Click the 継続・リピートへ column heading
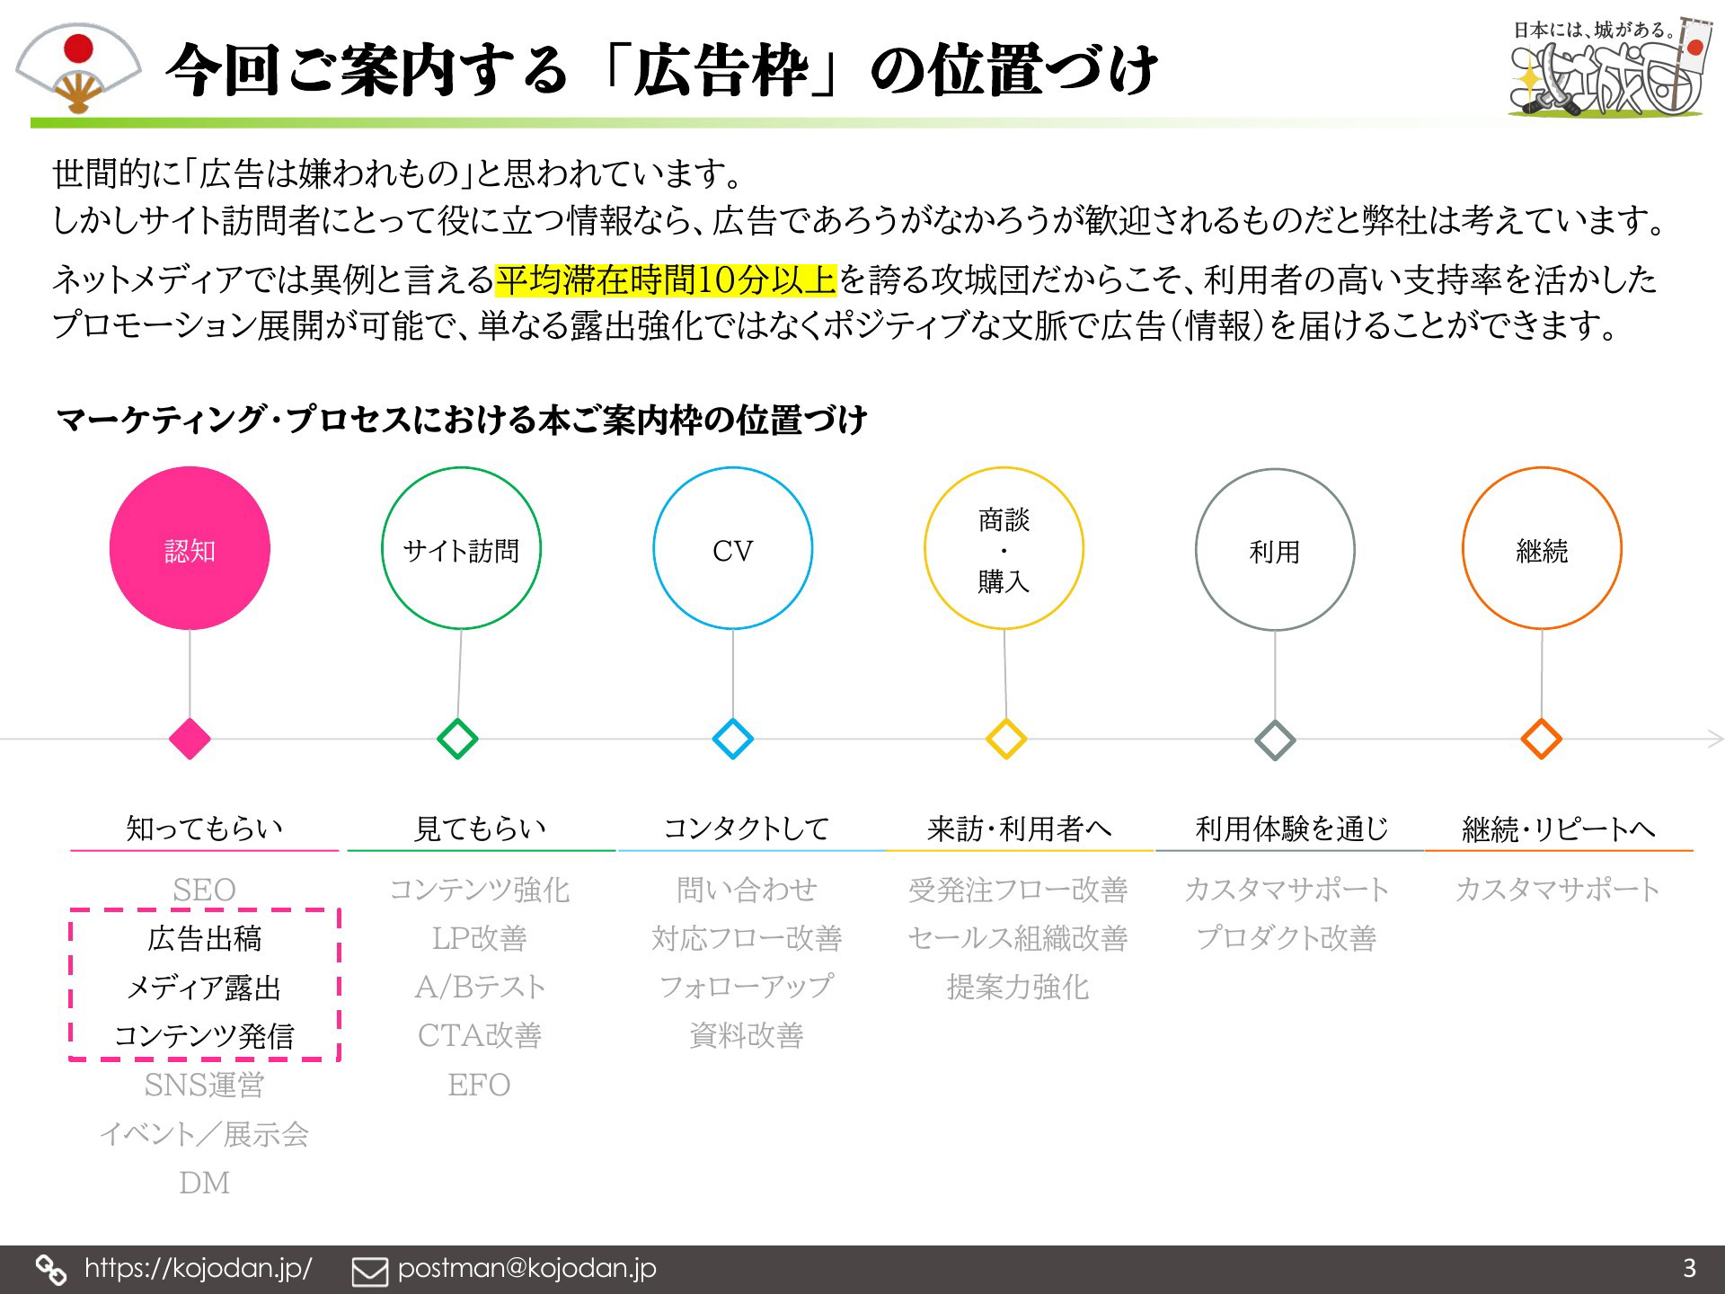 [x=1558, y=828]
